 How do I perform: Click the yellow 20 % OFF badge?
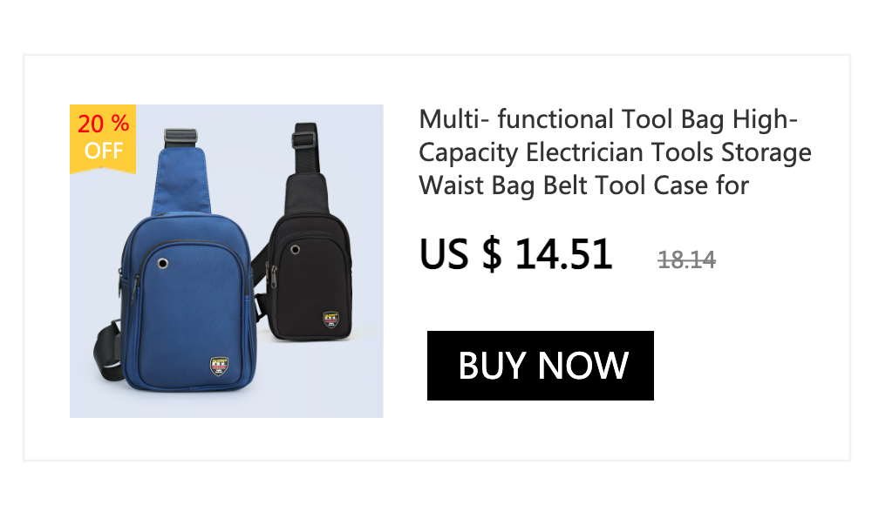(103, 138)
